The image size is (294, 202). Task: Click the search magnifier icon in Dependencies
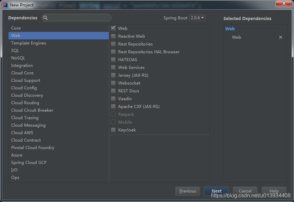pos(45,18)
